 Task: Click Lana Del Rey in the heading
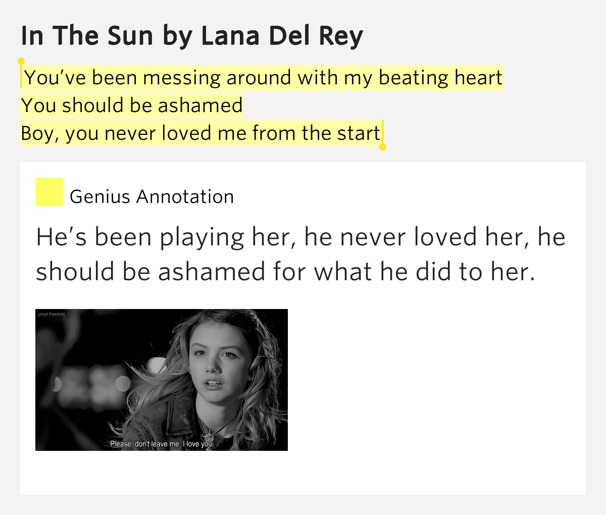281,35
